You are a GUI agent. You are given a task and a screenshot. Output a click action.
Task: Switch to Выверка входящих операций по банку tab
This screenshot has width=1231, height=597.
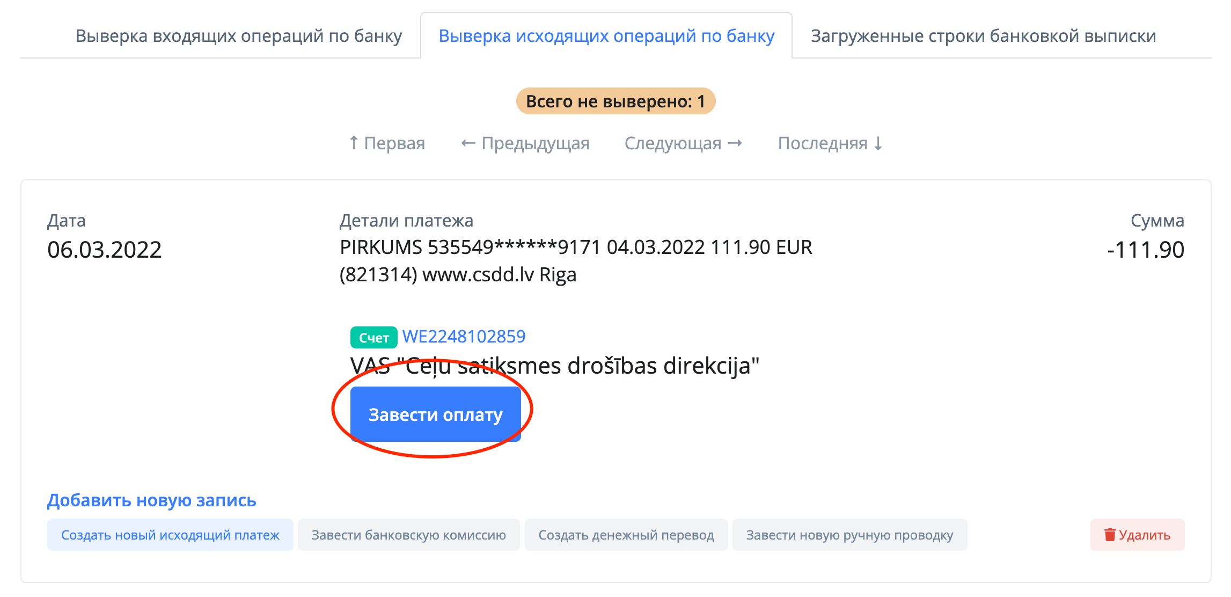(239, 36)
